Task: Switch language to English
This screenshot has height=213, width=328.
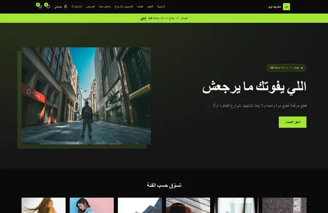Action: point(77,7)
